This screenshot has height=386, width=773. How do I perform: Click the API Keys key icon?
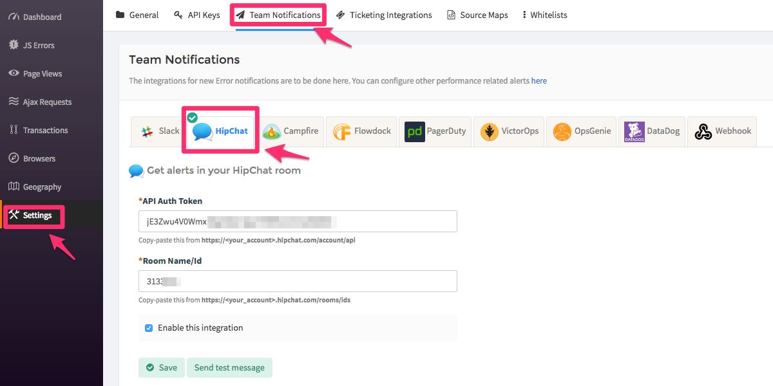click(x=178, y=15)
